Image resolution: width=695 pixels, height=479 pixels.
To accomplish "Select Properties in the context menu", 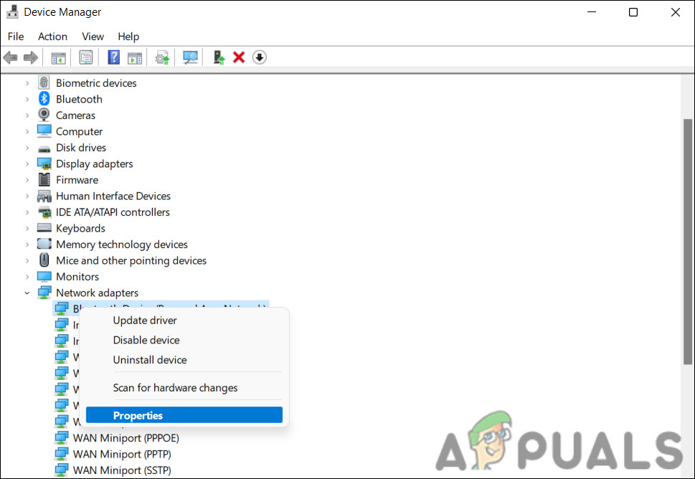I will pyautogui.click(x=184, y=415).
